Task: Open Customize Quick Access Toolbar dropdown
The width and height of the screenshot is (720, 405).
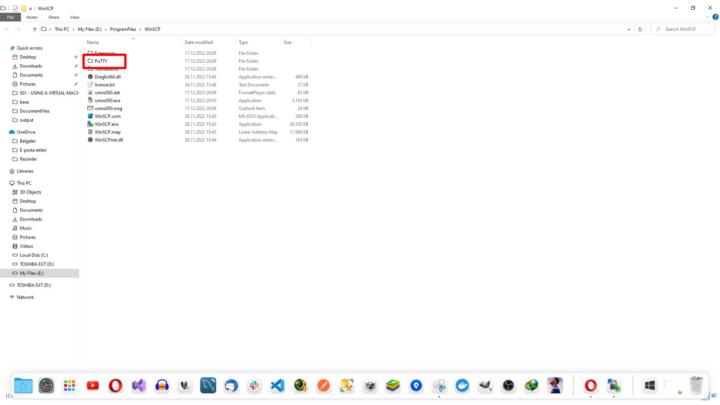Action: pos(30,9)
